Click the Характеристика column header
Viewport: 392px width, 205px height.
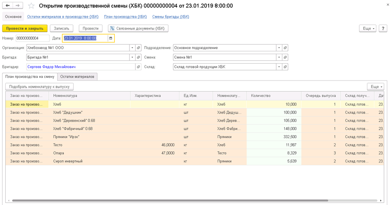[x=155, y=96]
